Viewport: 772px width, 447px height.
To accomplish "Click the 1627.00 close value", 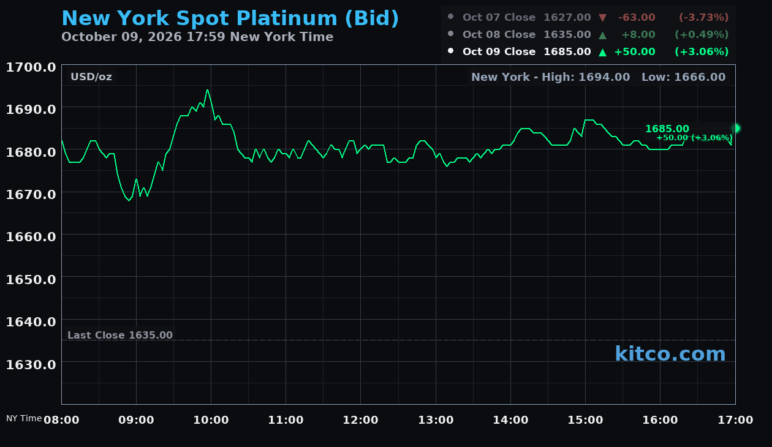I will click(x=567, y=18).
